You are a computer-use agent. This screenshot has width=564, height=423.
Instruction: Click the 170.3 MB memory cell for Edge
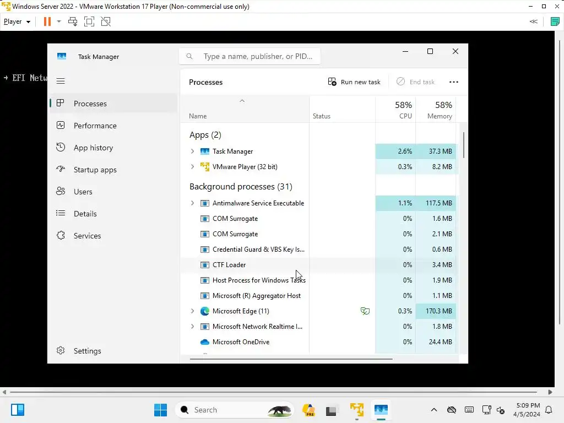click(436, 311)
